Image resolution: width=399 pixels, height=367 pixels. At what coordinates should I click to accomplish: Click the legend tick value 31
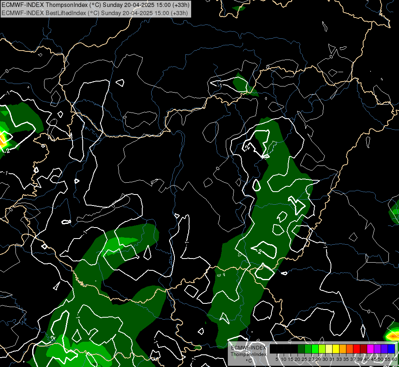pos(332,359)
